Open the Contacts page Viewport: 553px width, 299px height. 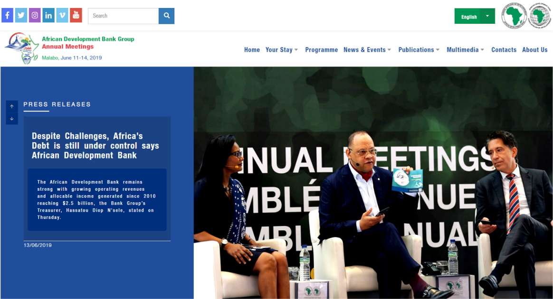point(504,50)
